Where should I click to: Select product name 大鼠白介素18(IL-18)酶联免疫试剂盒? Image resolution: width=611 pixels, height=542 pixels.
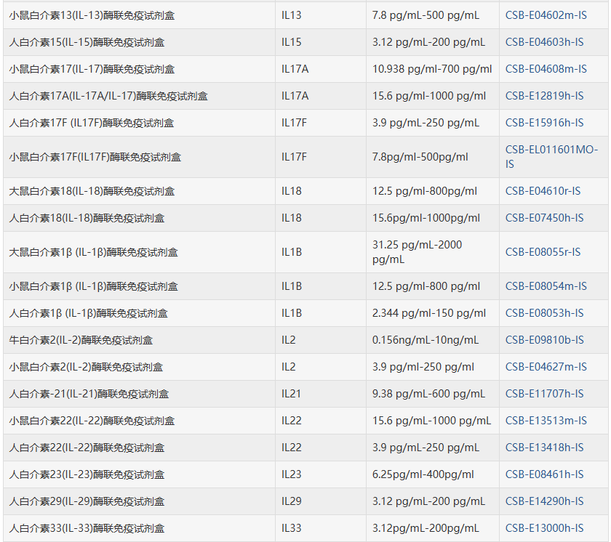pyautogui.click(x=92, y=191)
